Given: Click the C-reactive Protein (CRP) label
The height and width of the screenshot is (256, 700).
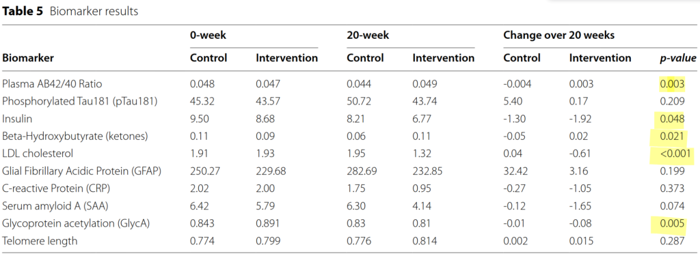Looking at the screenshot, I should pos(55,188).
